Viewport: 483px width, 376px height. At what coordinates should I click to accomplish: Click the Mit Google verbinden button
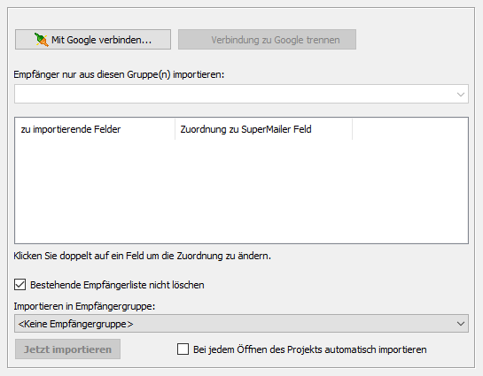coord(93,39)
